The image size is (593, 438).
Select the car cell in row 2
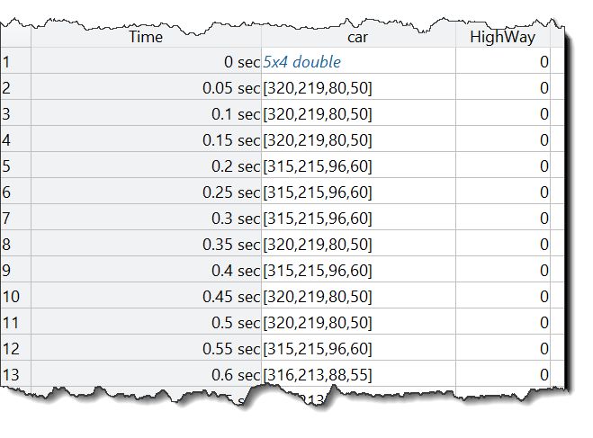click(358, 88)
